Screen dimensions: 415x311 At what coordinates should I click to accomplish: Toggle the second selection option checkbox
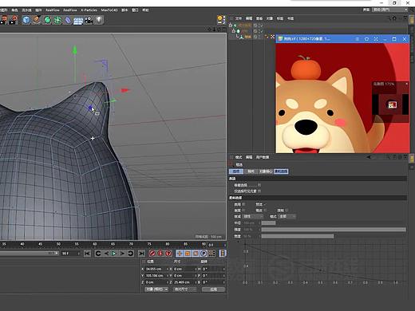click(x=259, y=191)
